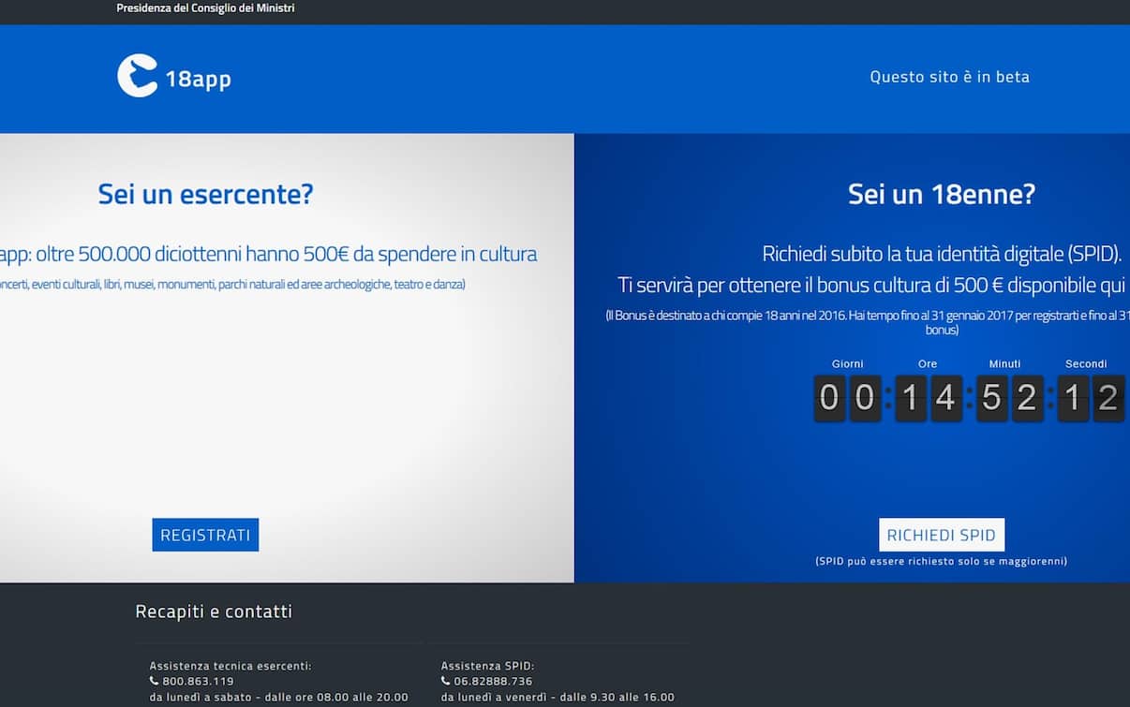The width and height of the screenshot is (1130, 707).
Task: Click "Richiedi subito la tua identità digitale (SPID)."
Action: pos(942,254)
